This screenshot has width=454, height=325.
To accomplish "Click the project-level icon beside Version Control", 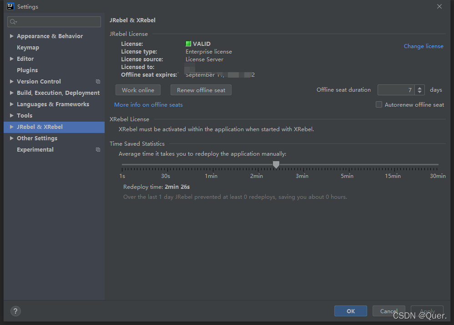I will pos(98,82).
